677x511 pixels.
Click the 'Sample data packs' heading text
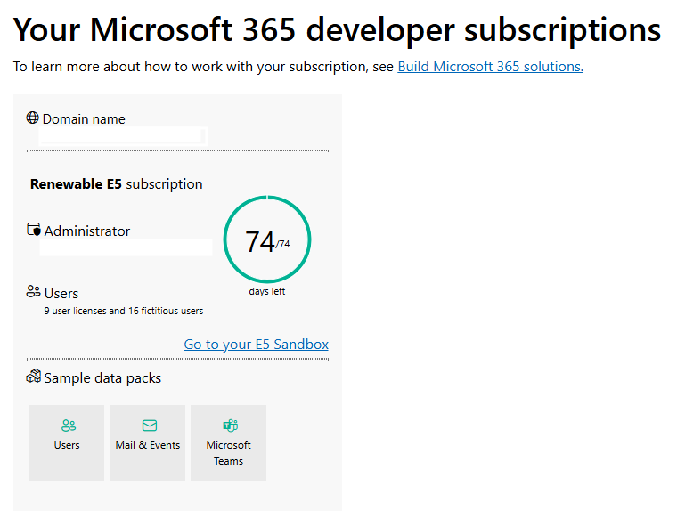[102, 378]
